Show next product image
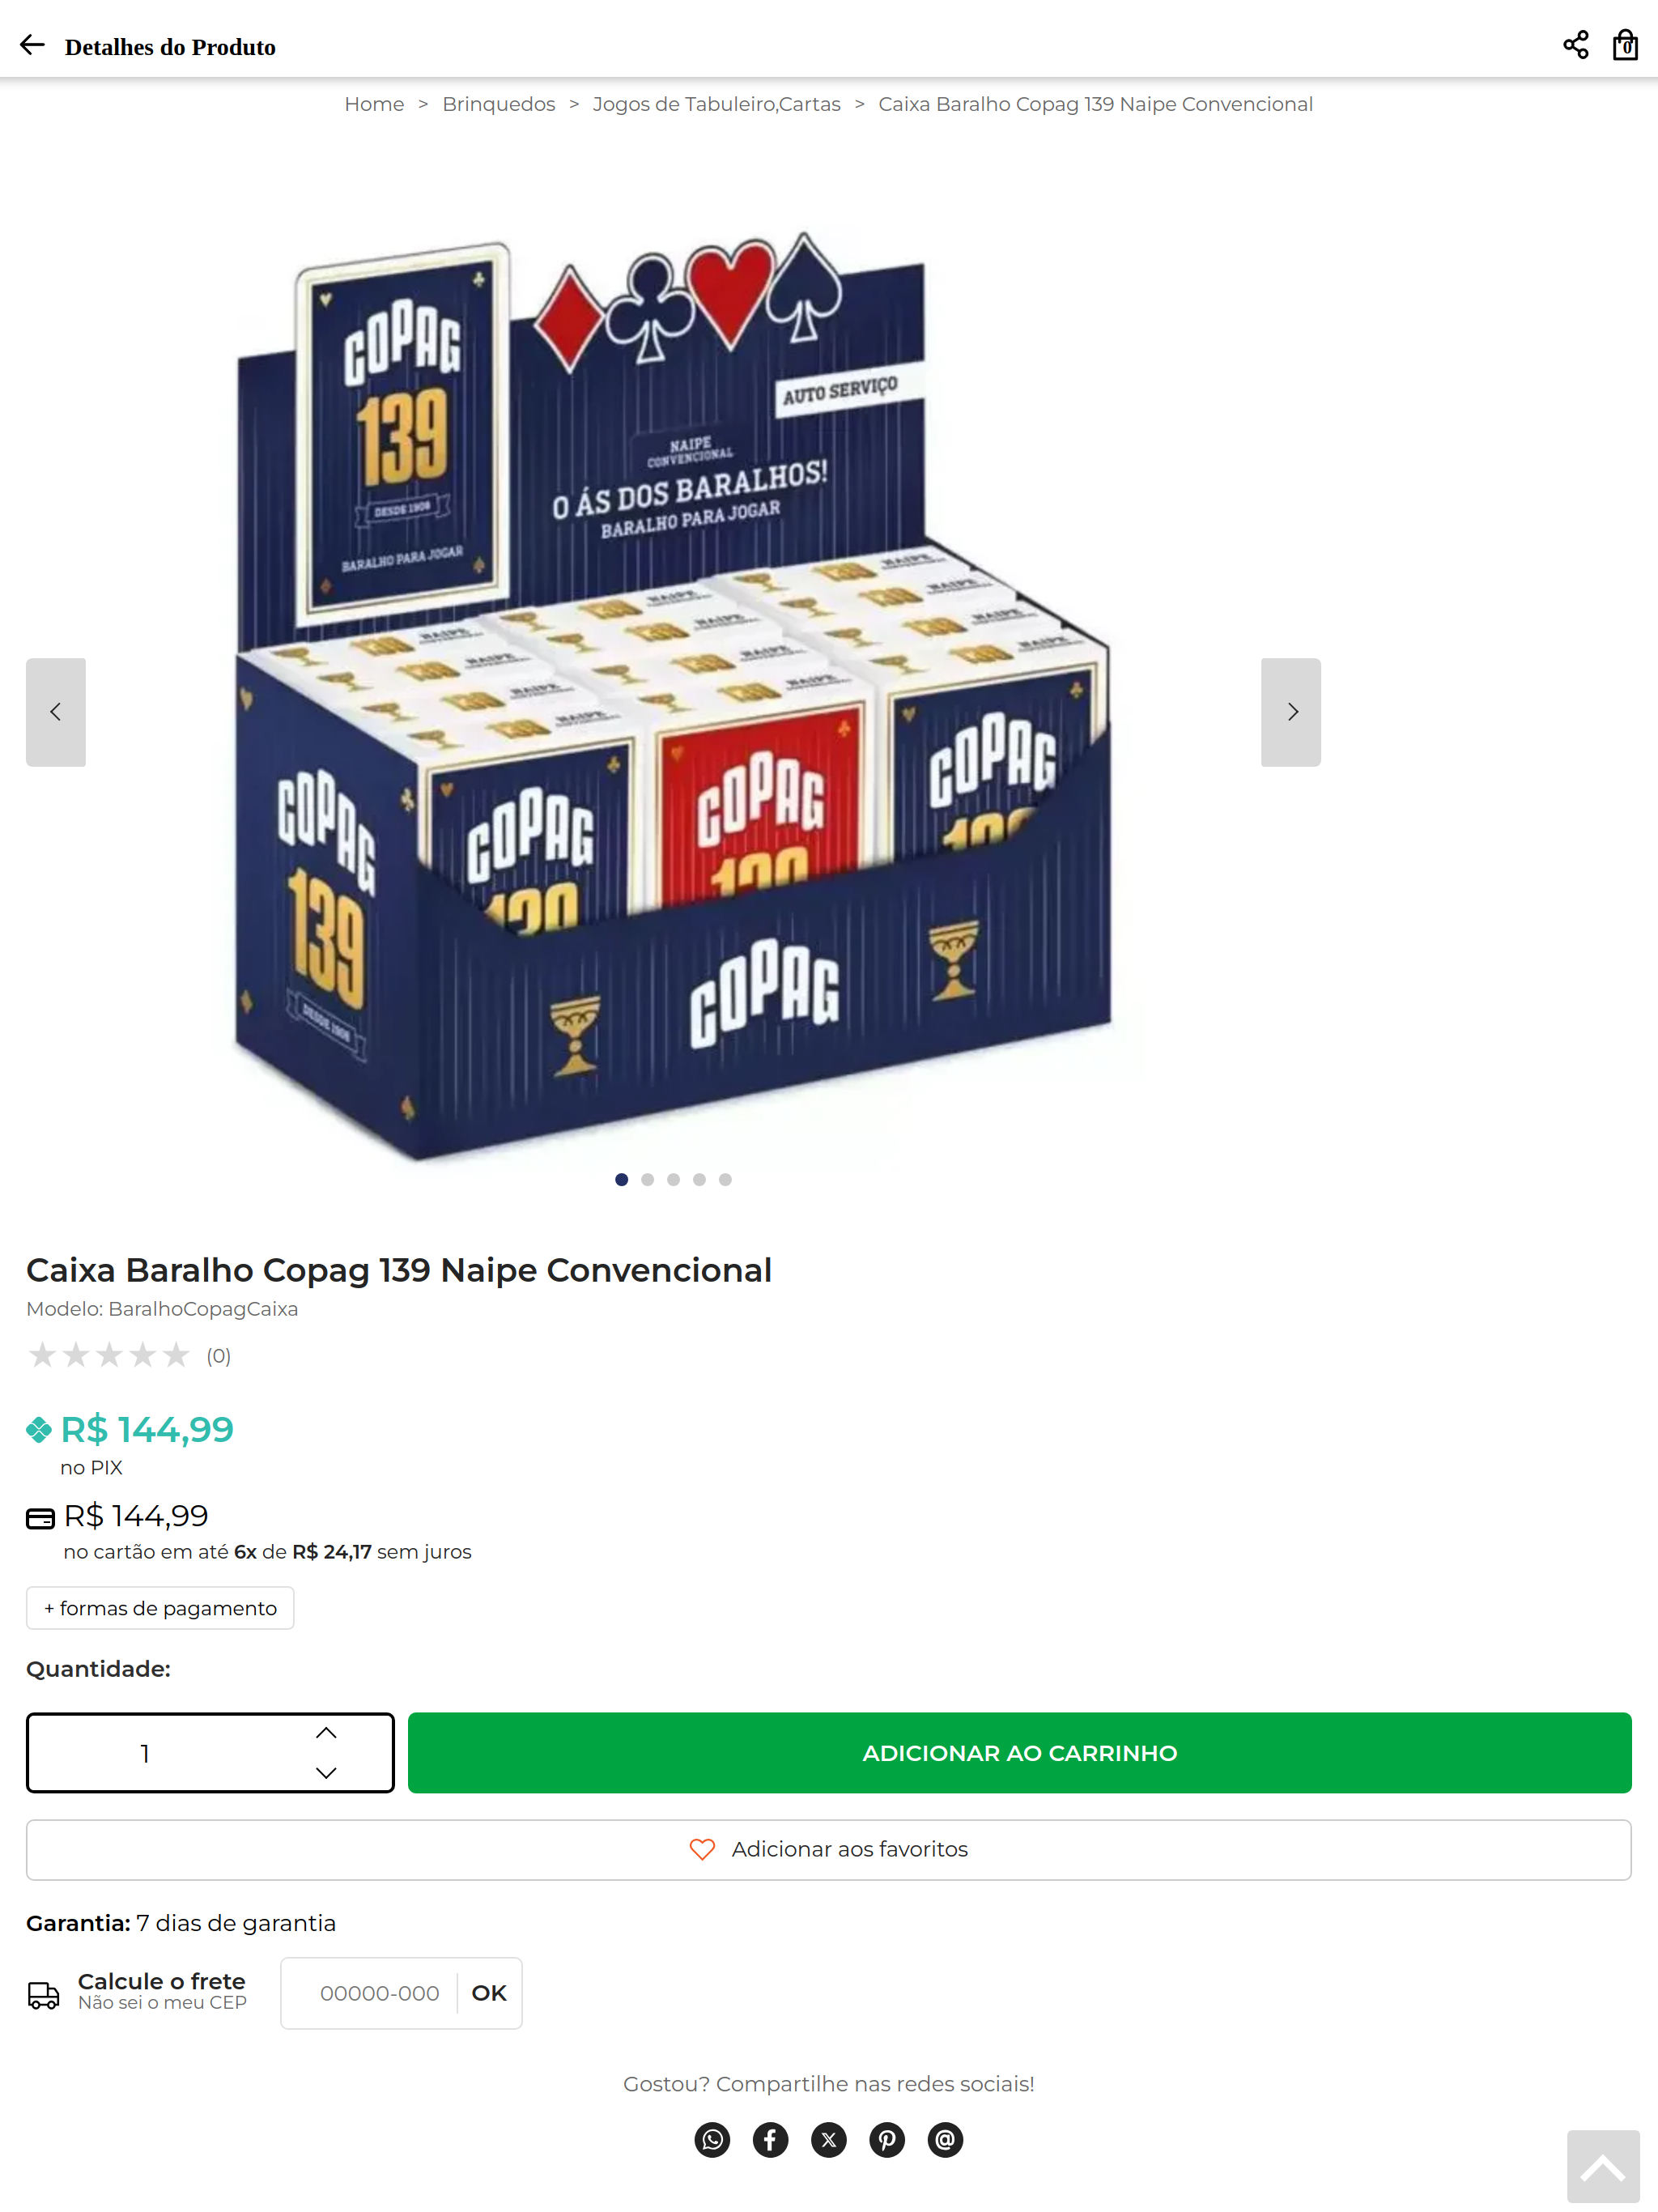This screenshot has height=2212, width=1658. click(1291, 712)
